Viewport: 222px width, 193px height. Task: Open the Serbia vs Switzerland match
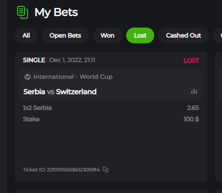pyautogui.click(x=60, y=92)
